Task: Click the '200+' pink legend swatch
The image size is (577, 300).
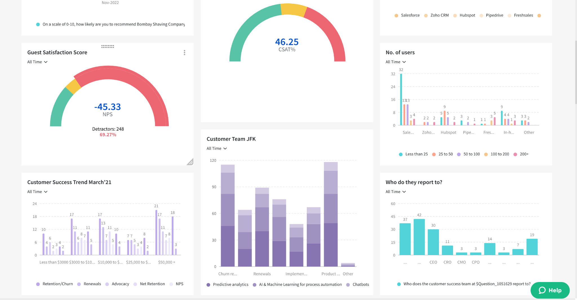Action: click(515, 154)
